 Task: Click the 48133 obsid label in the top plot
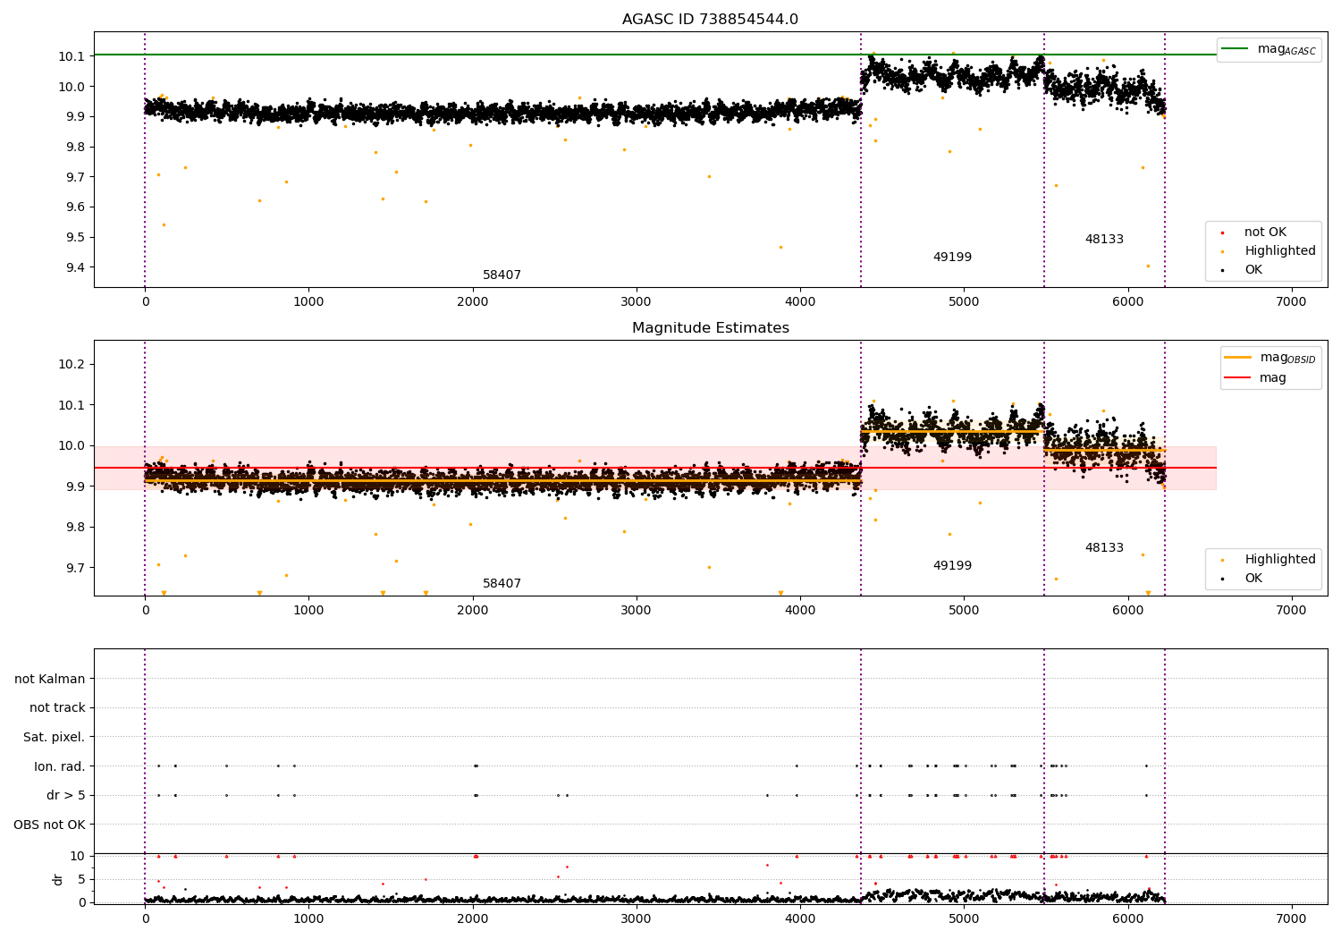(1104, 239)
